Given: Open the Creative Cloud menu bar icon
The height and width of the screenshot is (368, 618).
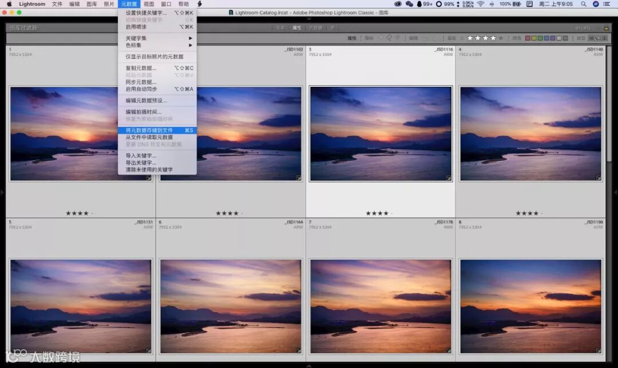Looking at the screenshot, I should [398, 4].
